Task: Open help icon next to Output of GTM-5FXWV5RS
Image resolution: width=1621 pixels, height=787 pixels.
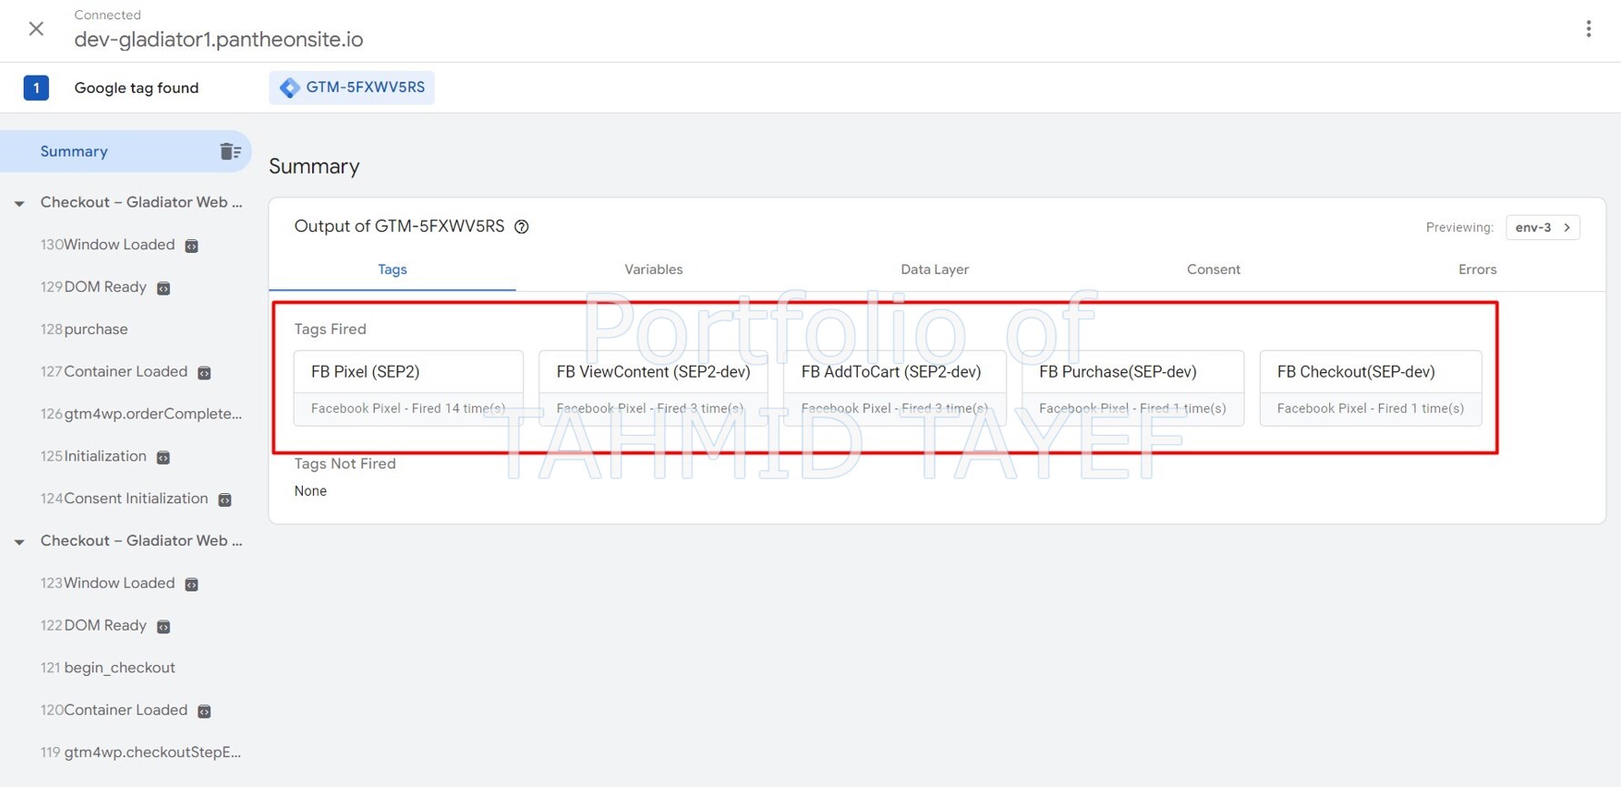Action: (x=521, y=227)
